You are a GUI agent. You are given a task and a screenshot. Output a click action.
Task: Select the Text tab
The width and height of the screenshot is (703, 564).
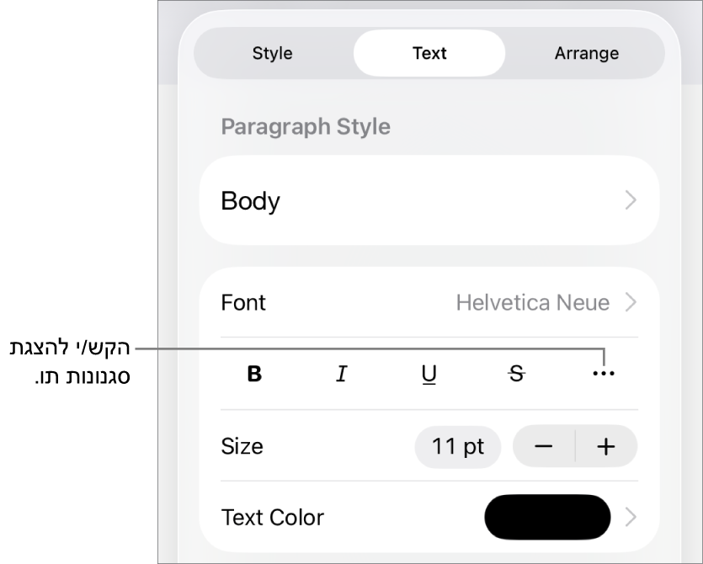[429, 53]
